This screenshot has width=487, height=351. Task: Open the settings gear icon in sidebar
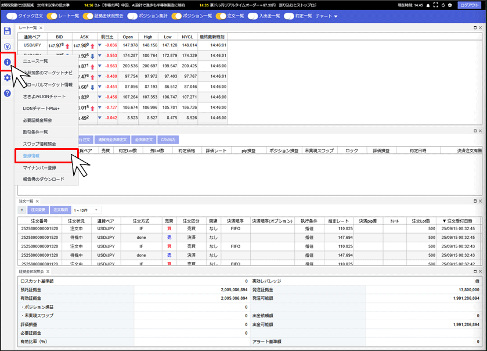coord(7,77)
